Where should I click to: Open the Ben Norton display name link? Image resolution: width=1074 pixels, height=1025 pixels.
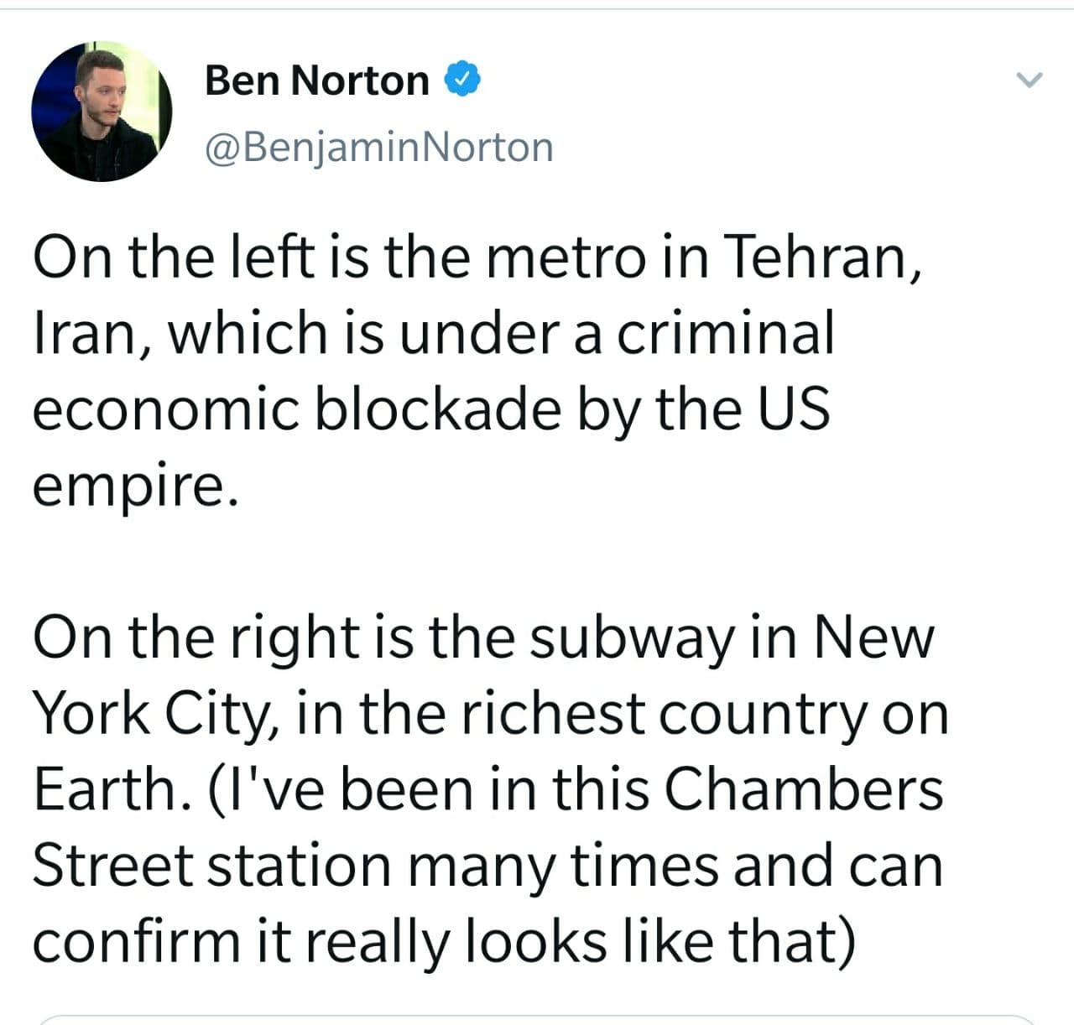coord(316,81)
